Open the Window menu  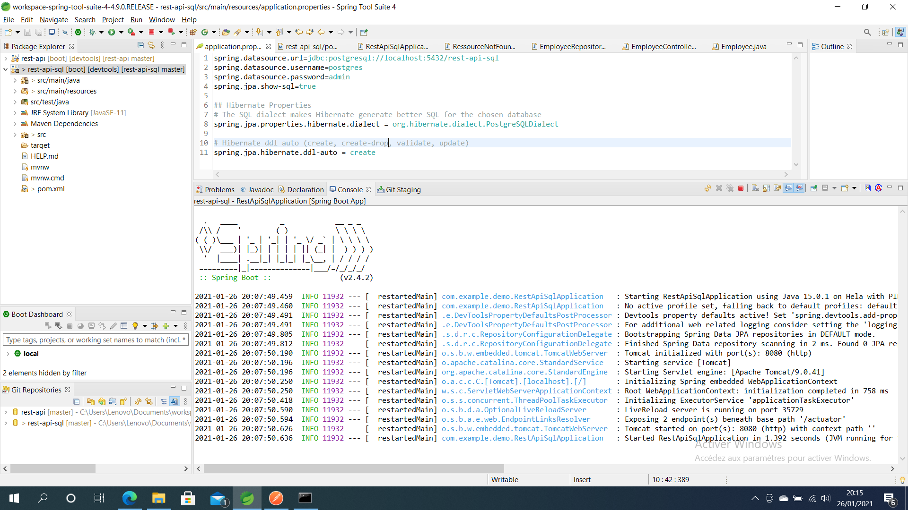pyautogui.click(x=162, y=20)
